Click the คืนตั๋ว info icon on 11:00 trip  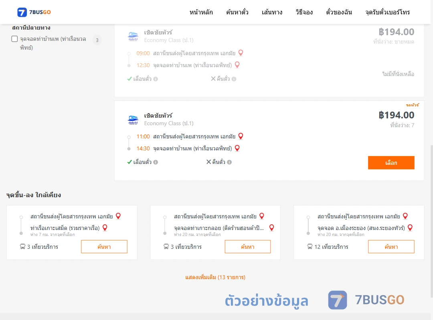click(229, 162)
